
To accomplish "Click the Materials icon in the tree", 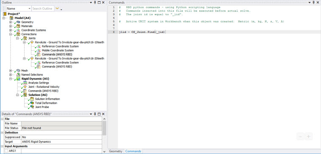I will (18, 26).
